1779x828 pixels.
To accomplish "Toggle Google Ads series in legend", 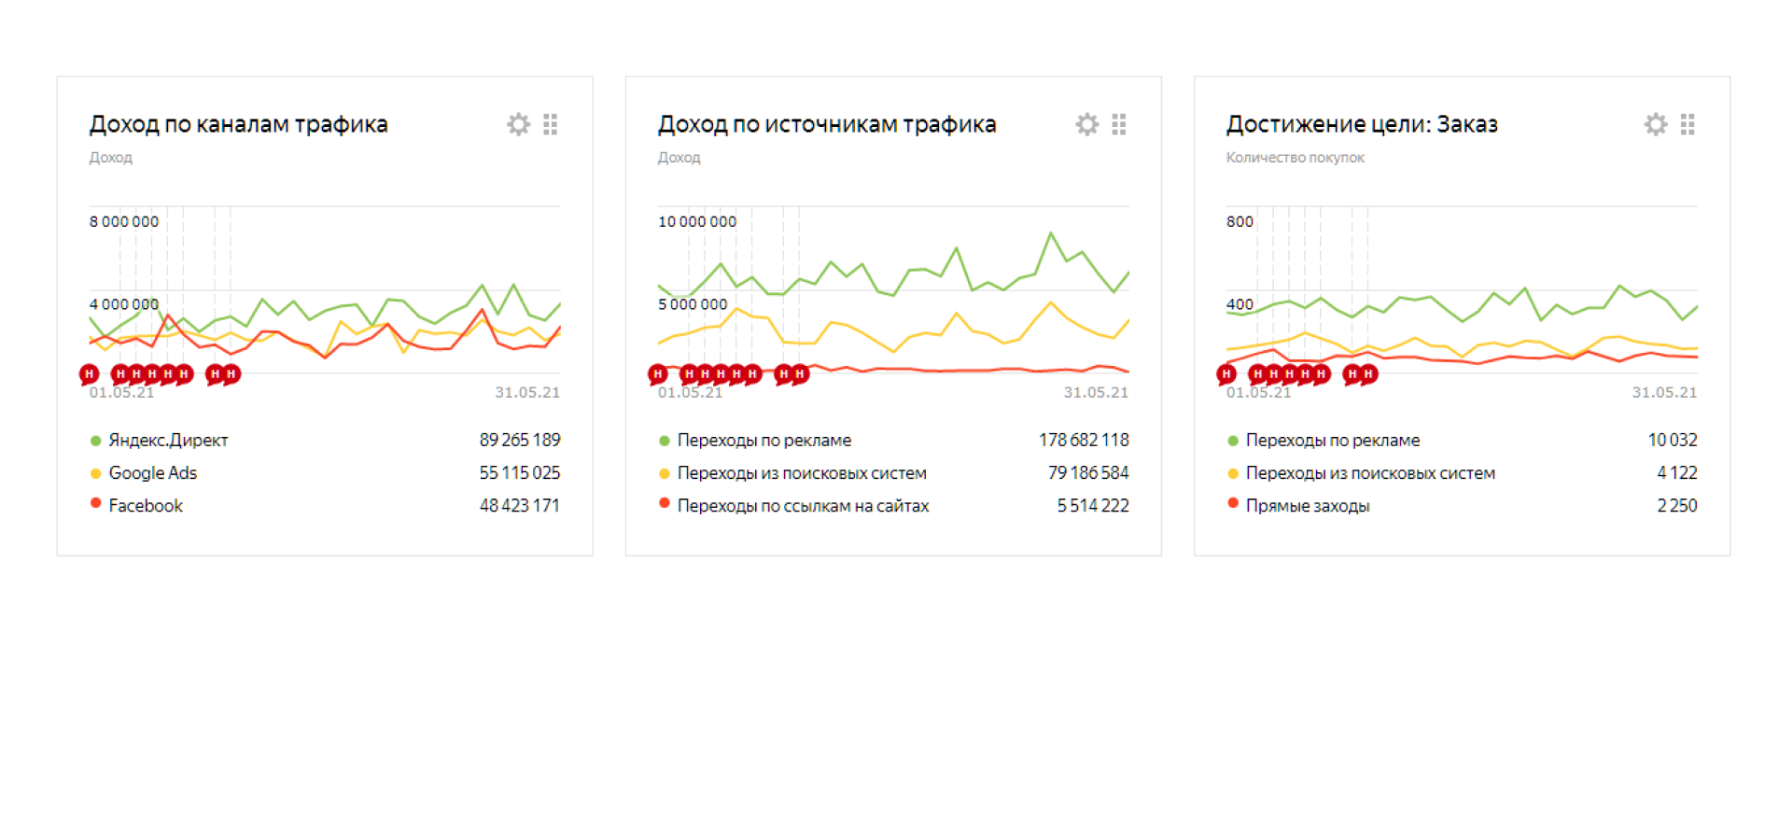I will (x=153, y=473).
